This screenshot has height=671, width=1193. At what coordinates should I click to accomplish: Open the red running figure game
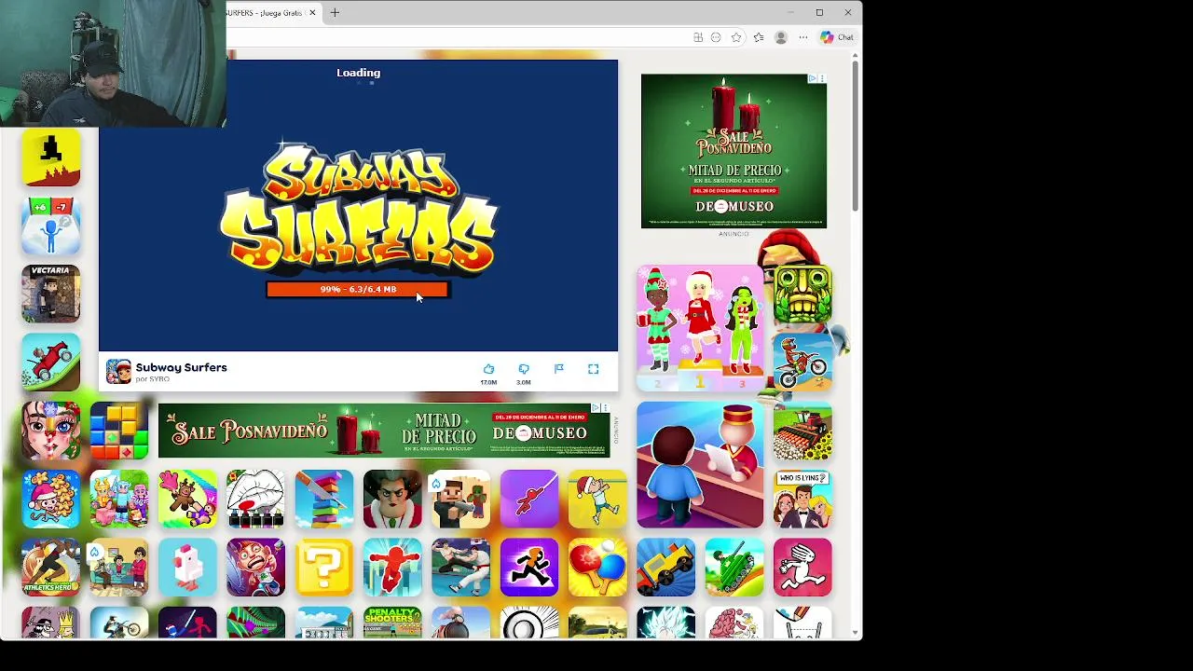pyautogui.click(x=392, y=568)
